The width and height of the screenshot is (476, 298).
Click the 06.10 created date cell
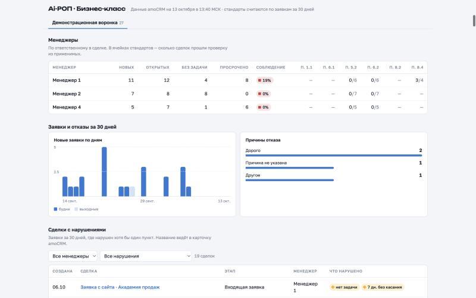click(59, 287)
